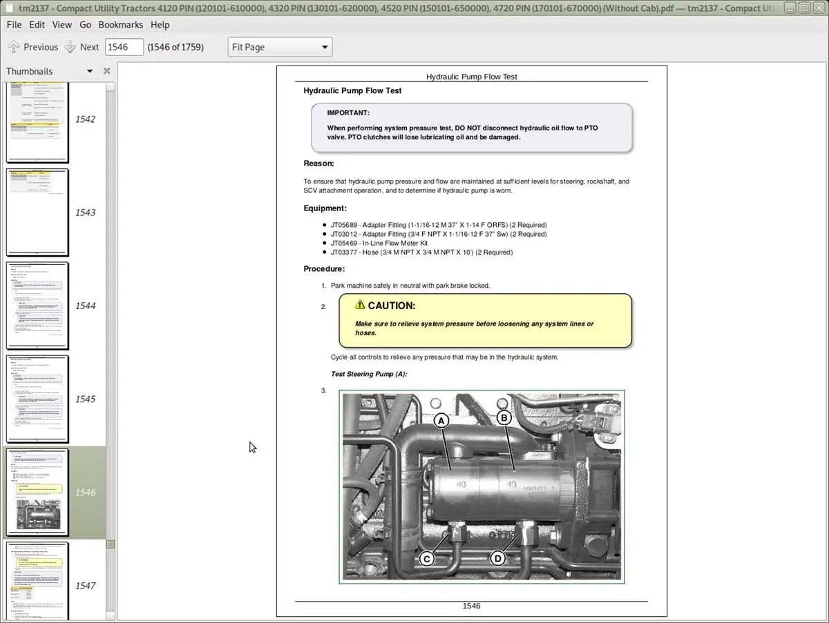Click 'Park machine safely in neutral' step
Screen dimensions: 829x623
(x=410, y=286)
